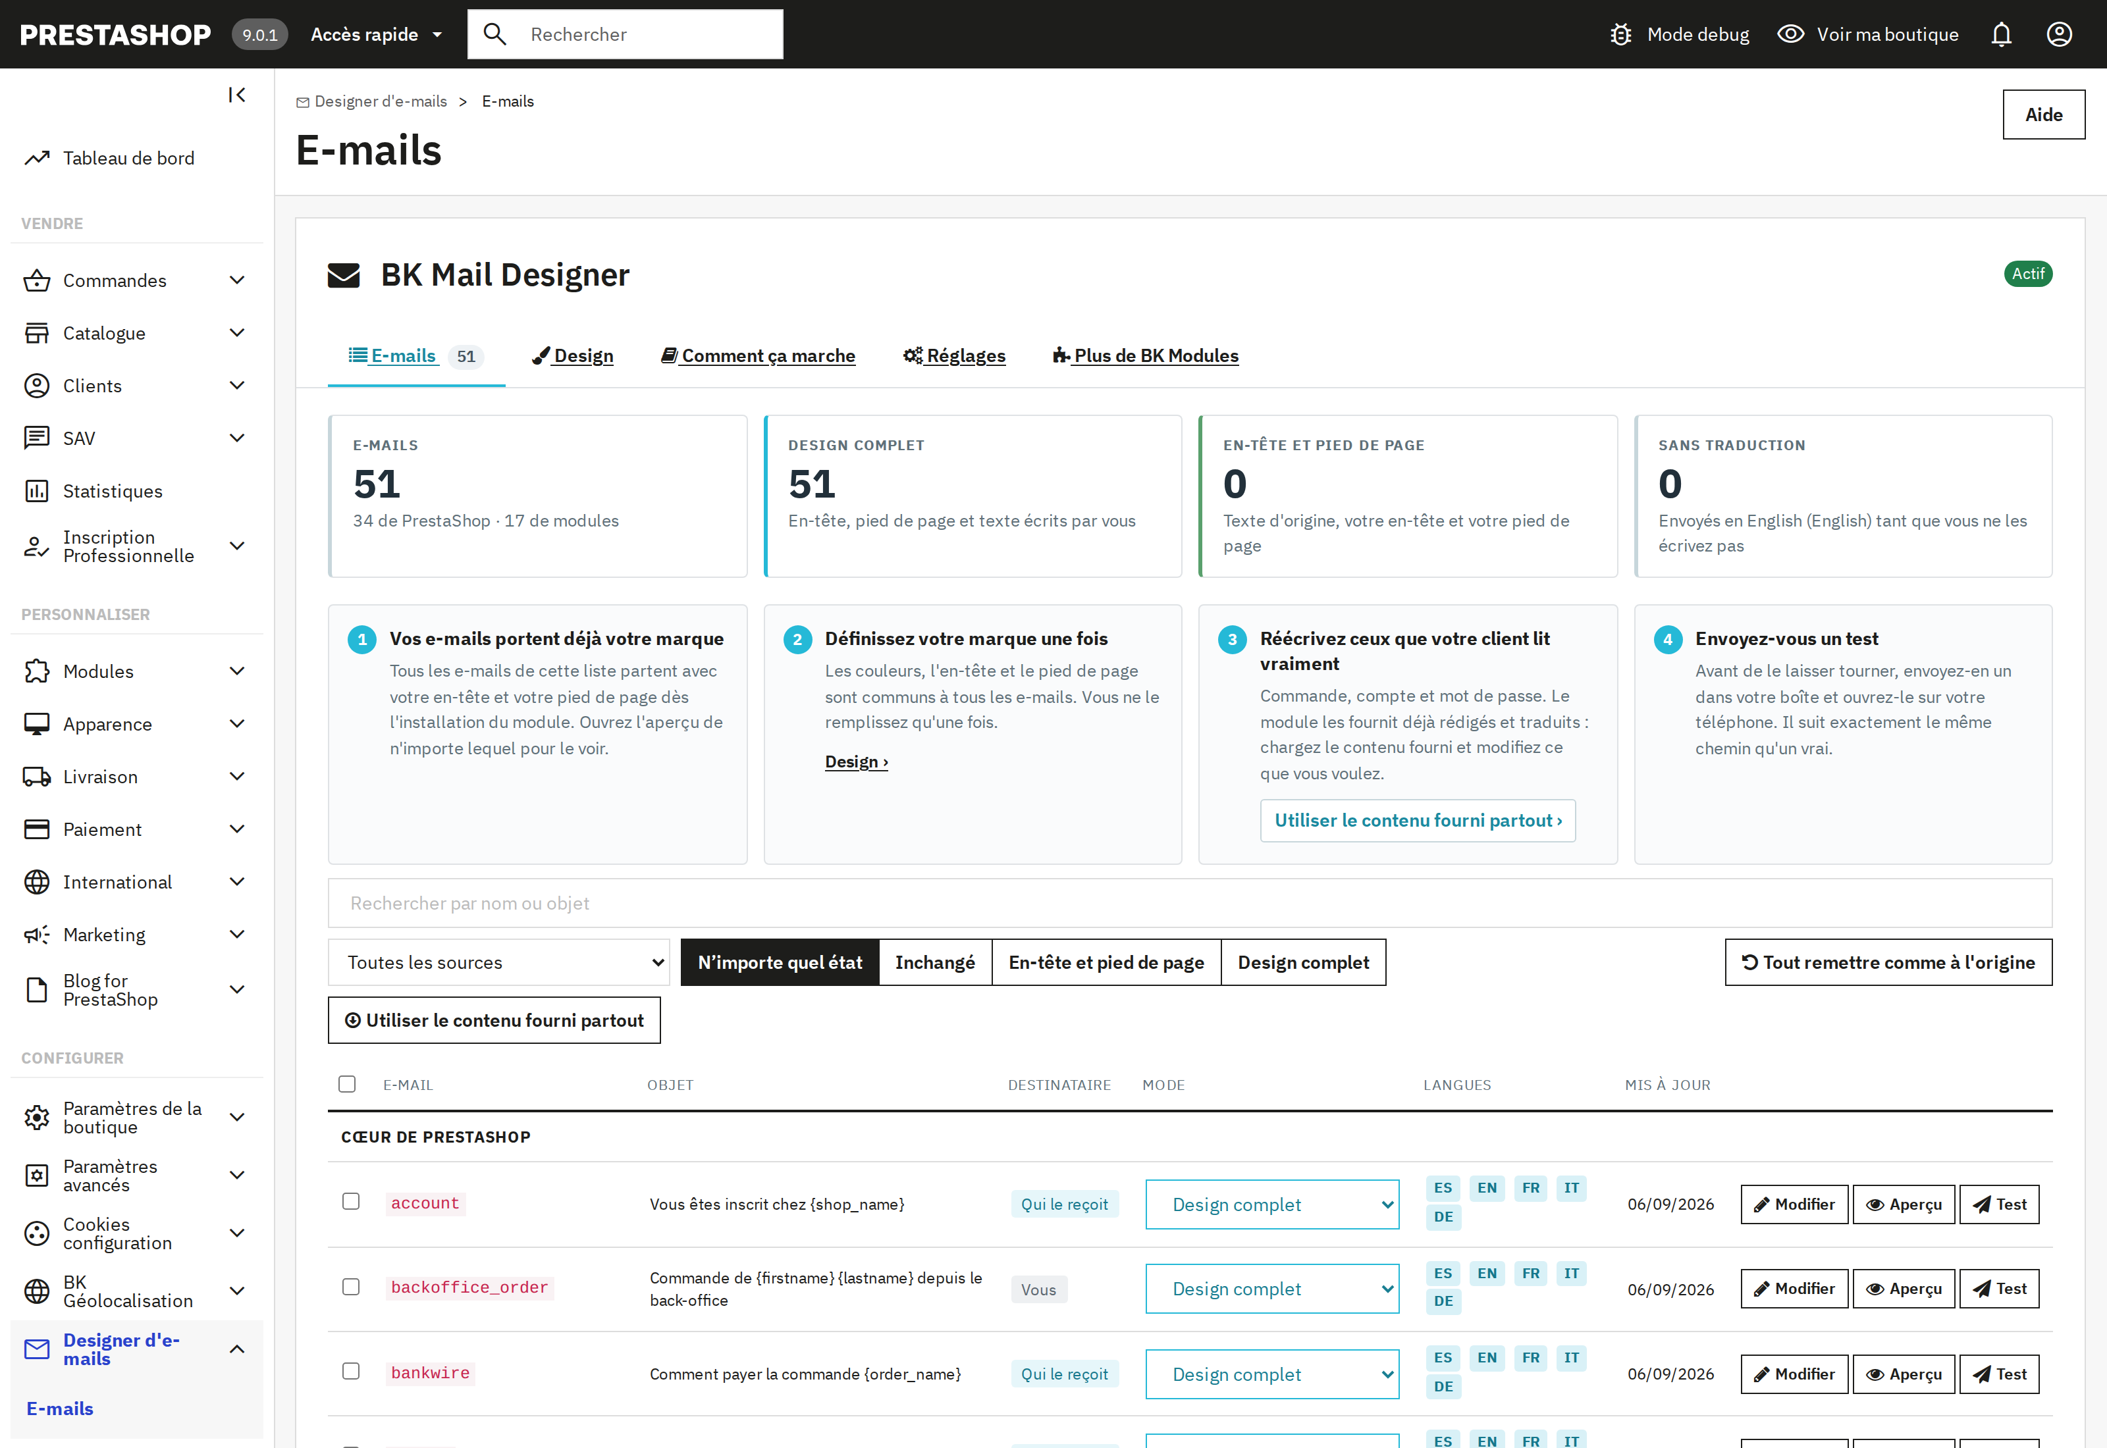2107x1448 pixels.
Task: Click Modifier for the account email
Action: click(x=1794, y=1205)
